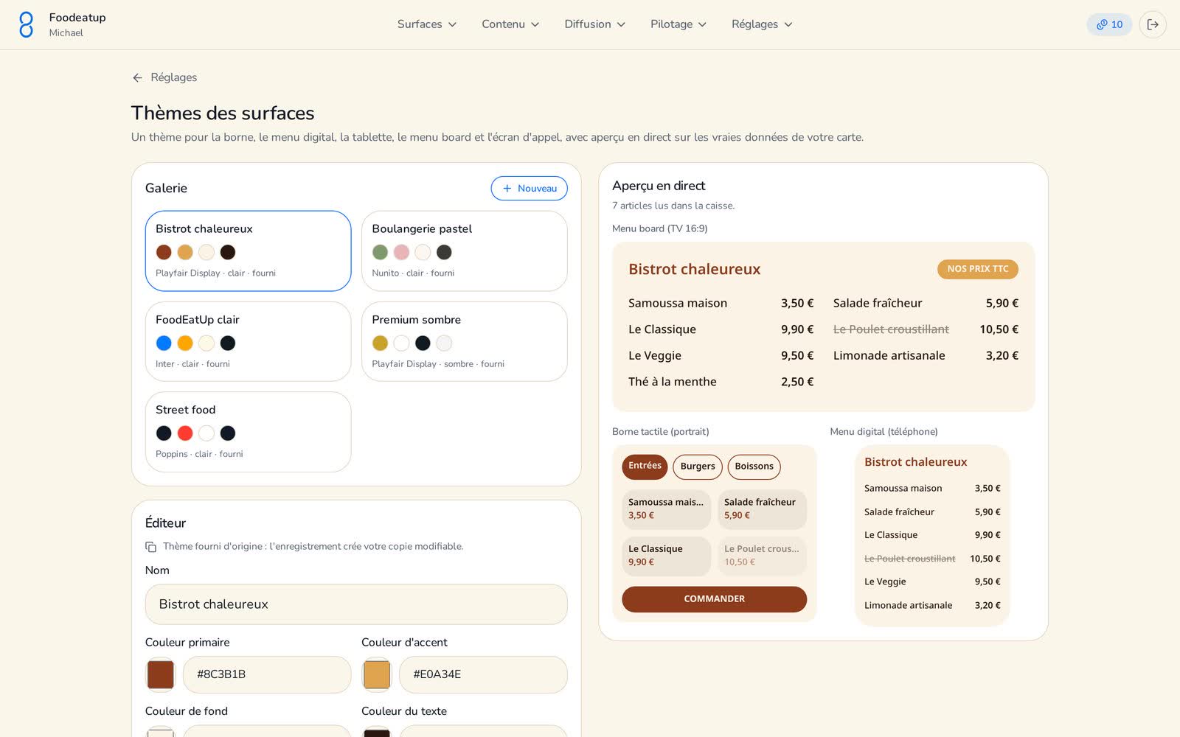
Task: Select the Entrées tab in the kiosk preview
Action: click(645, 467)
